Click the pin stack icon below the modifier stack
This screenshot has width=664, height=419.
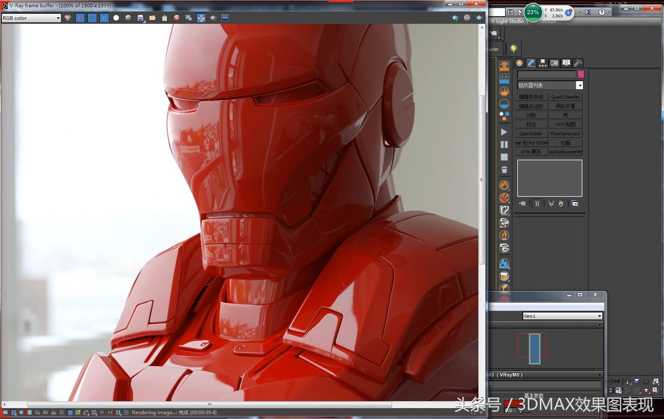(x=522, y=203)
